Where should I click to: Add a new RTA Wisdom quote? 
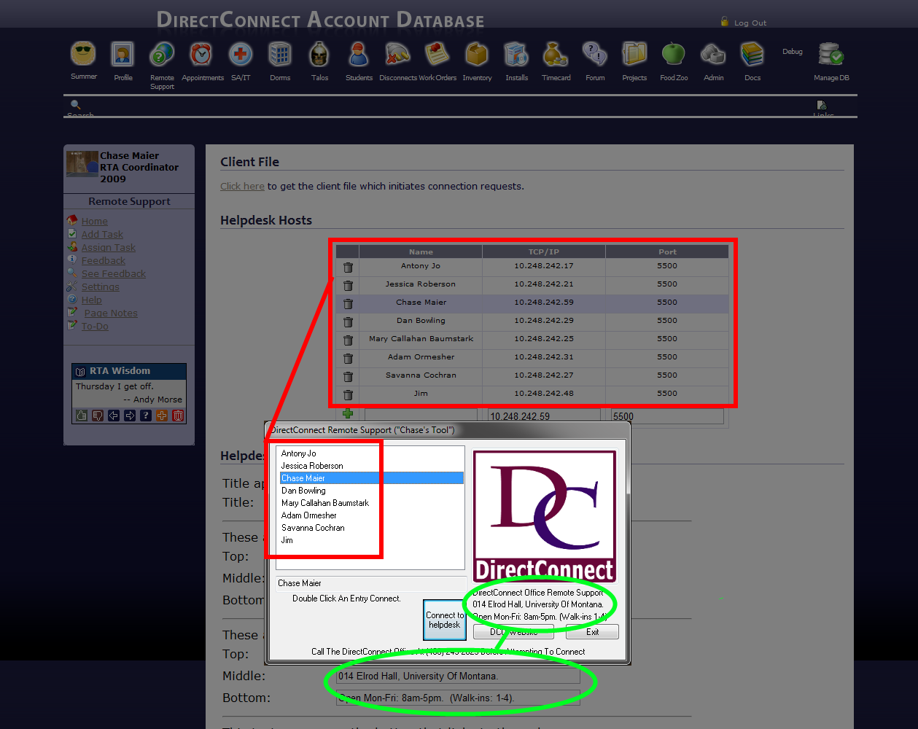(161, 416)
